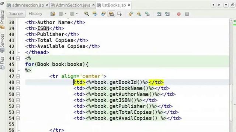The image size is (236, 132).
Task: Go to Previous Bookmark icon
Action: (x=131, y=14)
